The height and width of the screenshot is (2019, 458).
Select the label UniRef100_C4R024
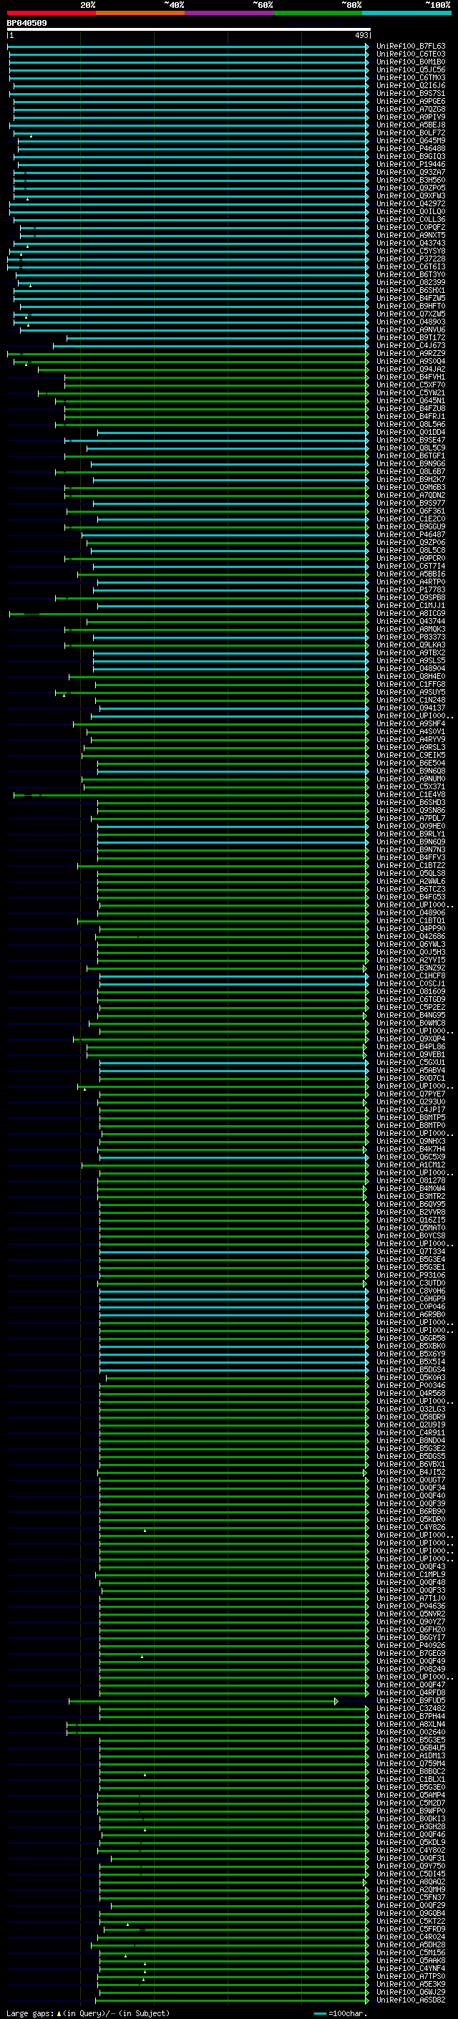(x=411, y=1936)
